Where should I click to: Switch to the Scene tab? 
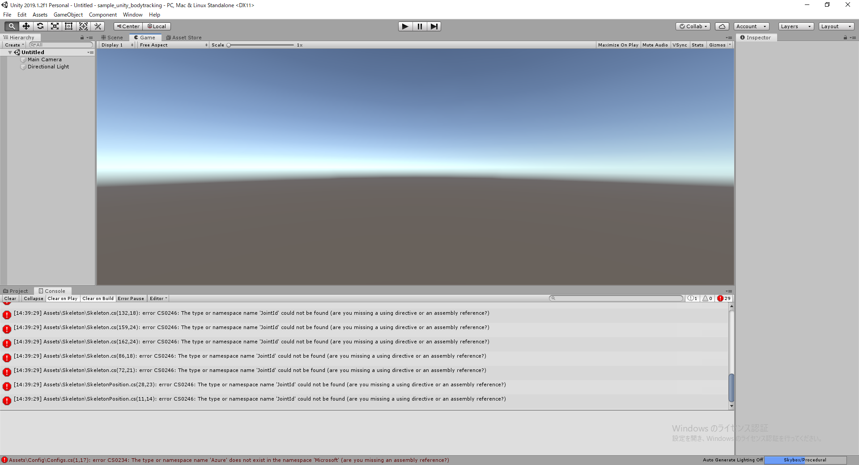point(112,37)
